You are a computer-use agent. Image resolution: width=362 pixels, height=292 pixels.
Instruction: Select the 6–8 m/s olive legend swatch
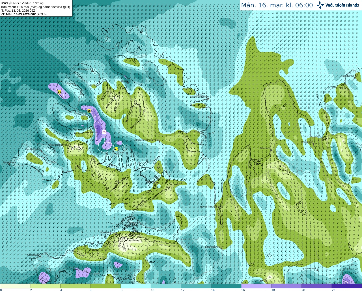[105, 286]
